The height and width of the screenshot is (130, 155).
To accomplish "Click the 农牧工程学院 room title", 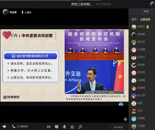I will coord(82,4).
